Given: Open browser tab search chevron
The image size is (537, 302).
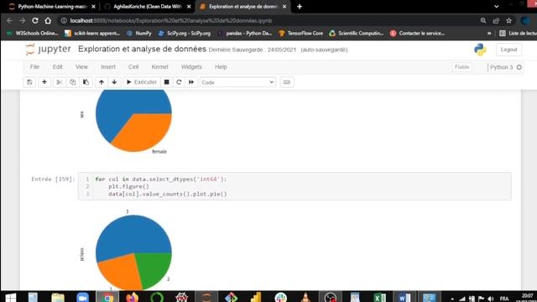Looking at the screenshot, I should point(496,7).
